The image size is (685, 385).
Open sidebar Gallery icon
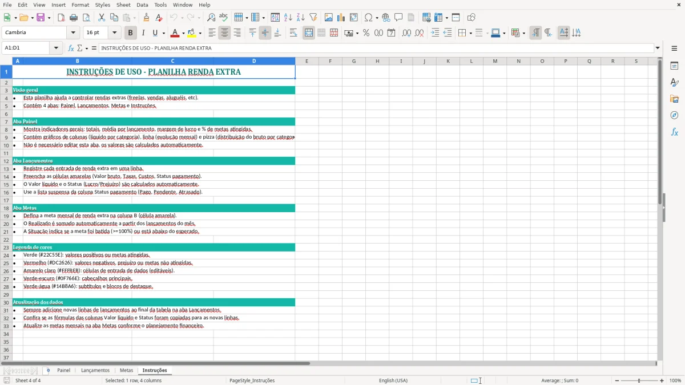[674, 99]
